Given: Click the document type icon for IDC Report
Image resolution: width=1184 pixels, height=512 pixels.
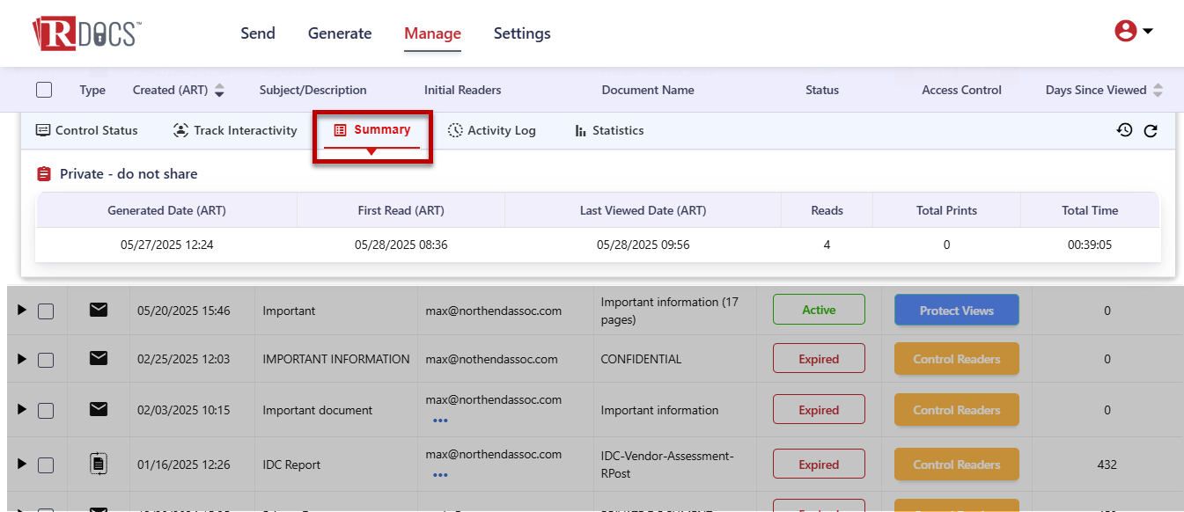Looking at the screenshot, I should coord(99,464).
